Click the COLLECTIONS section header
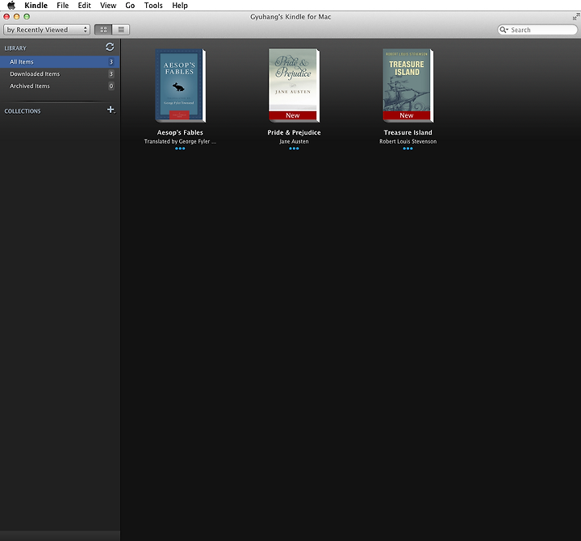Screen dimensions: 581x541 click(x=23, y=111)
